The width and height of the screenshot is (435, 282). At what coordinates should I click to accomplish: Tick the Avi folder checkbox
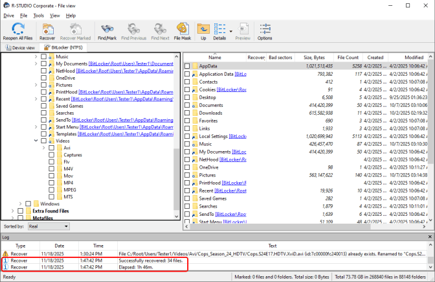[x=51, y=148]
